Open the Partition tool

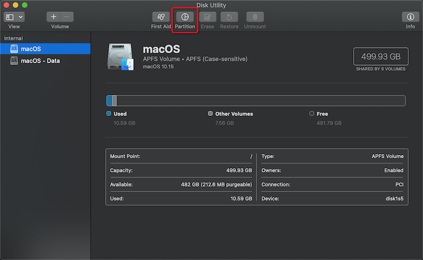coord(185,17)
